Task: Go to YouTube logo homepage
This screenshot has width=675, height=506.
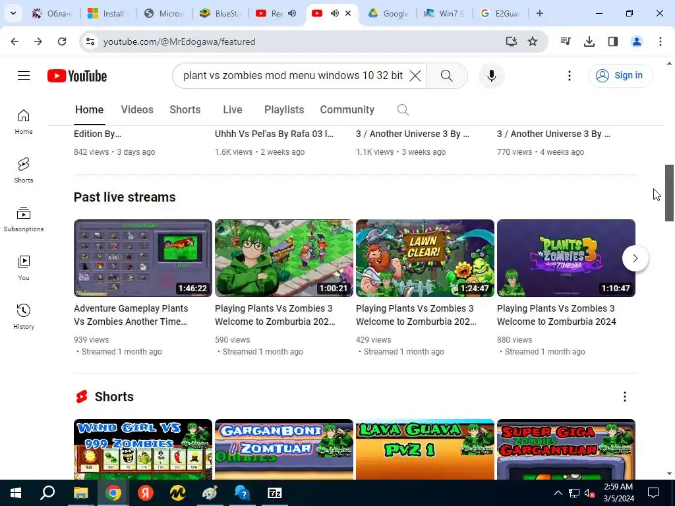Action: point(77,76)
